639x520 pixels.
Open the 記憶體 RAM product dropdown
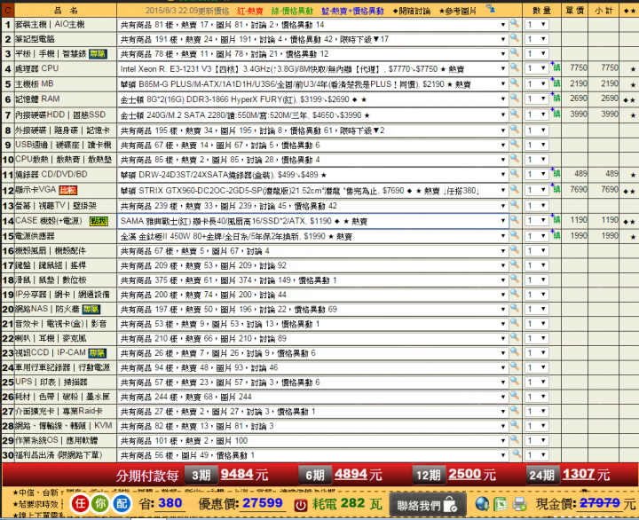click(x=312, y=99)
